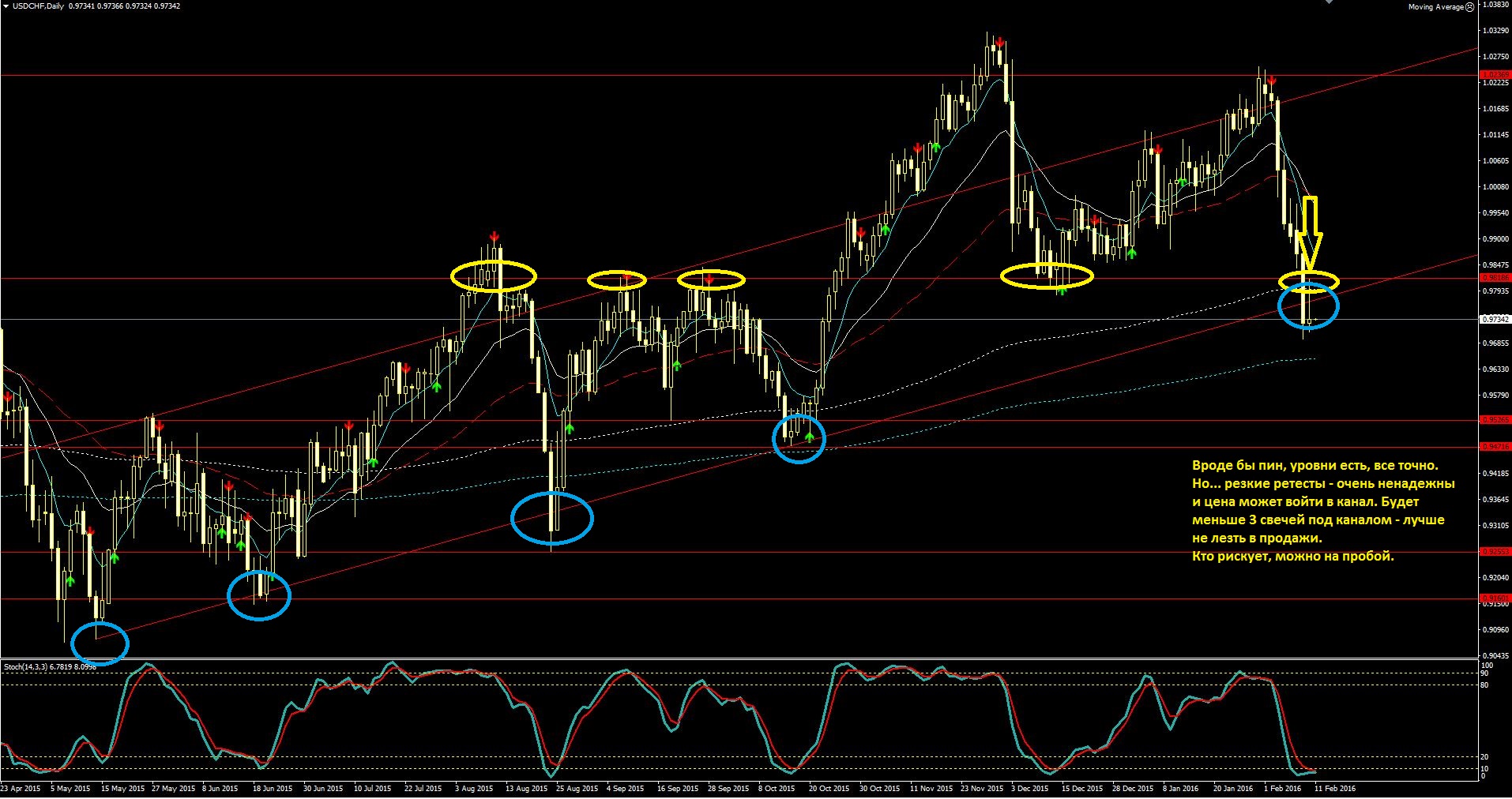Click the 27 May 2015 date label
Viewport: 1512px width, 799px height.
tap(173, 789)
